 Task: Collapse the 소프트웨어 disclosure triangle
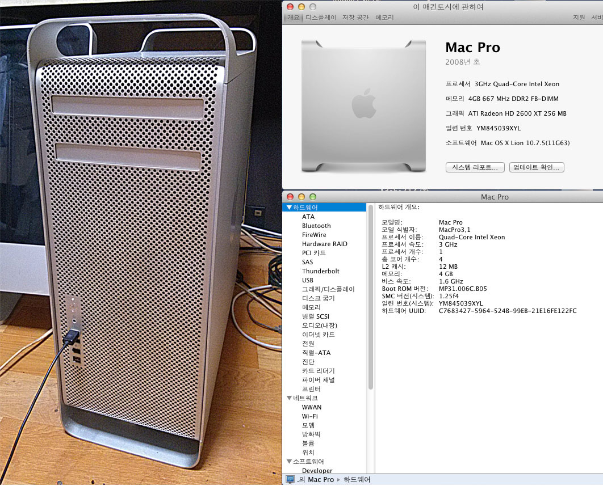pos(289,462)
